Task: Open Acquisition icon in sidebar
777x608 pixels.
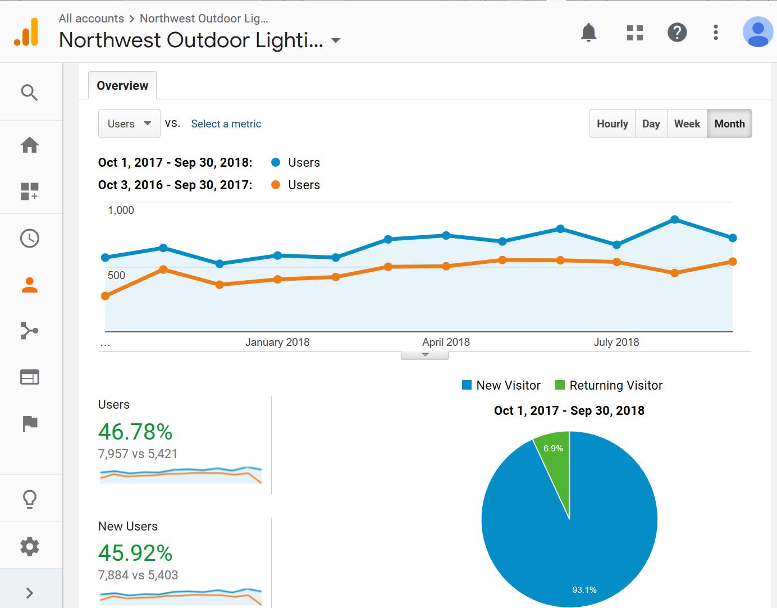Action: 29,331
